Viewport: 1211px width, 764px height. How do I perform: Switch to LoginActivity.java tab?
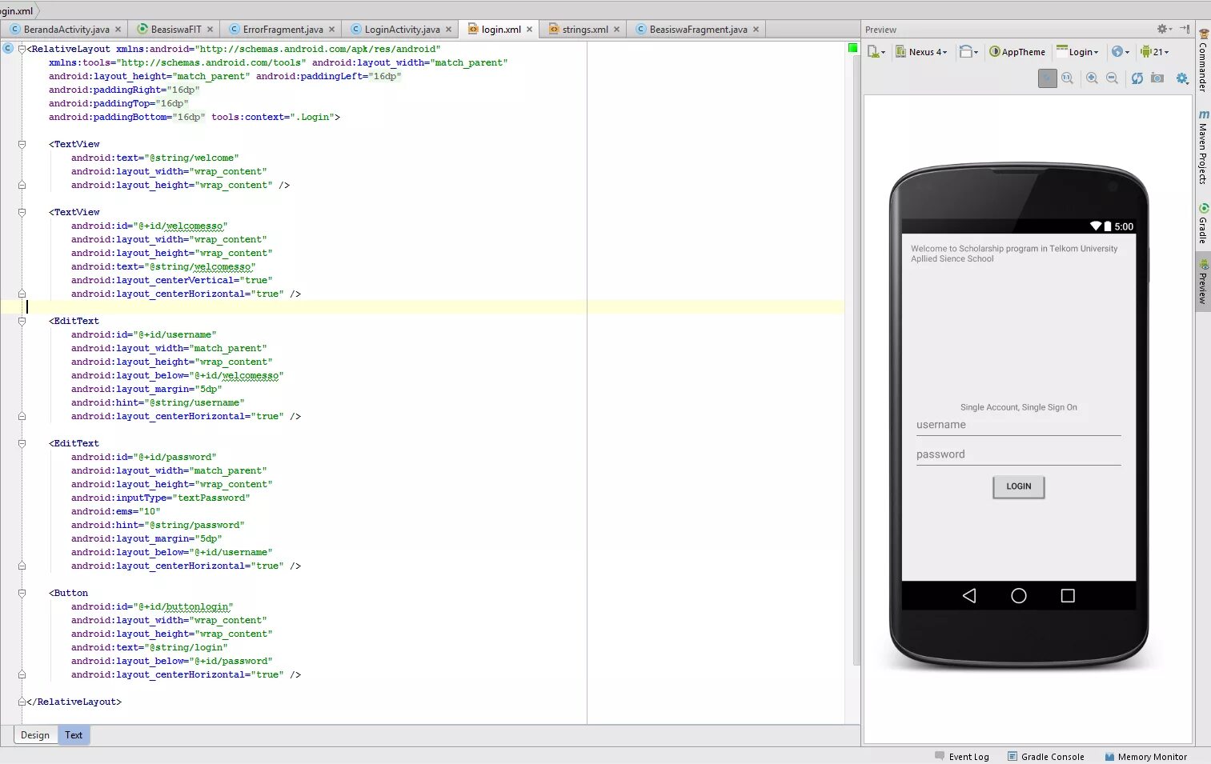(402, 30)
